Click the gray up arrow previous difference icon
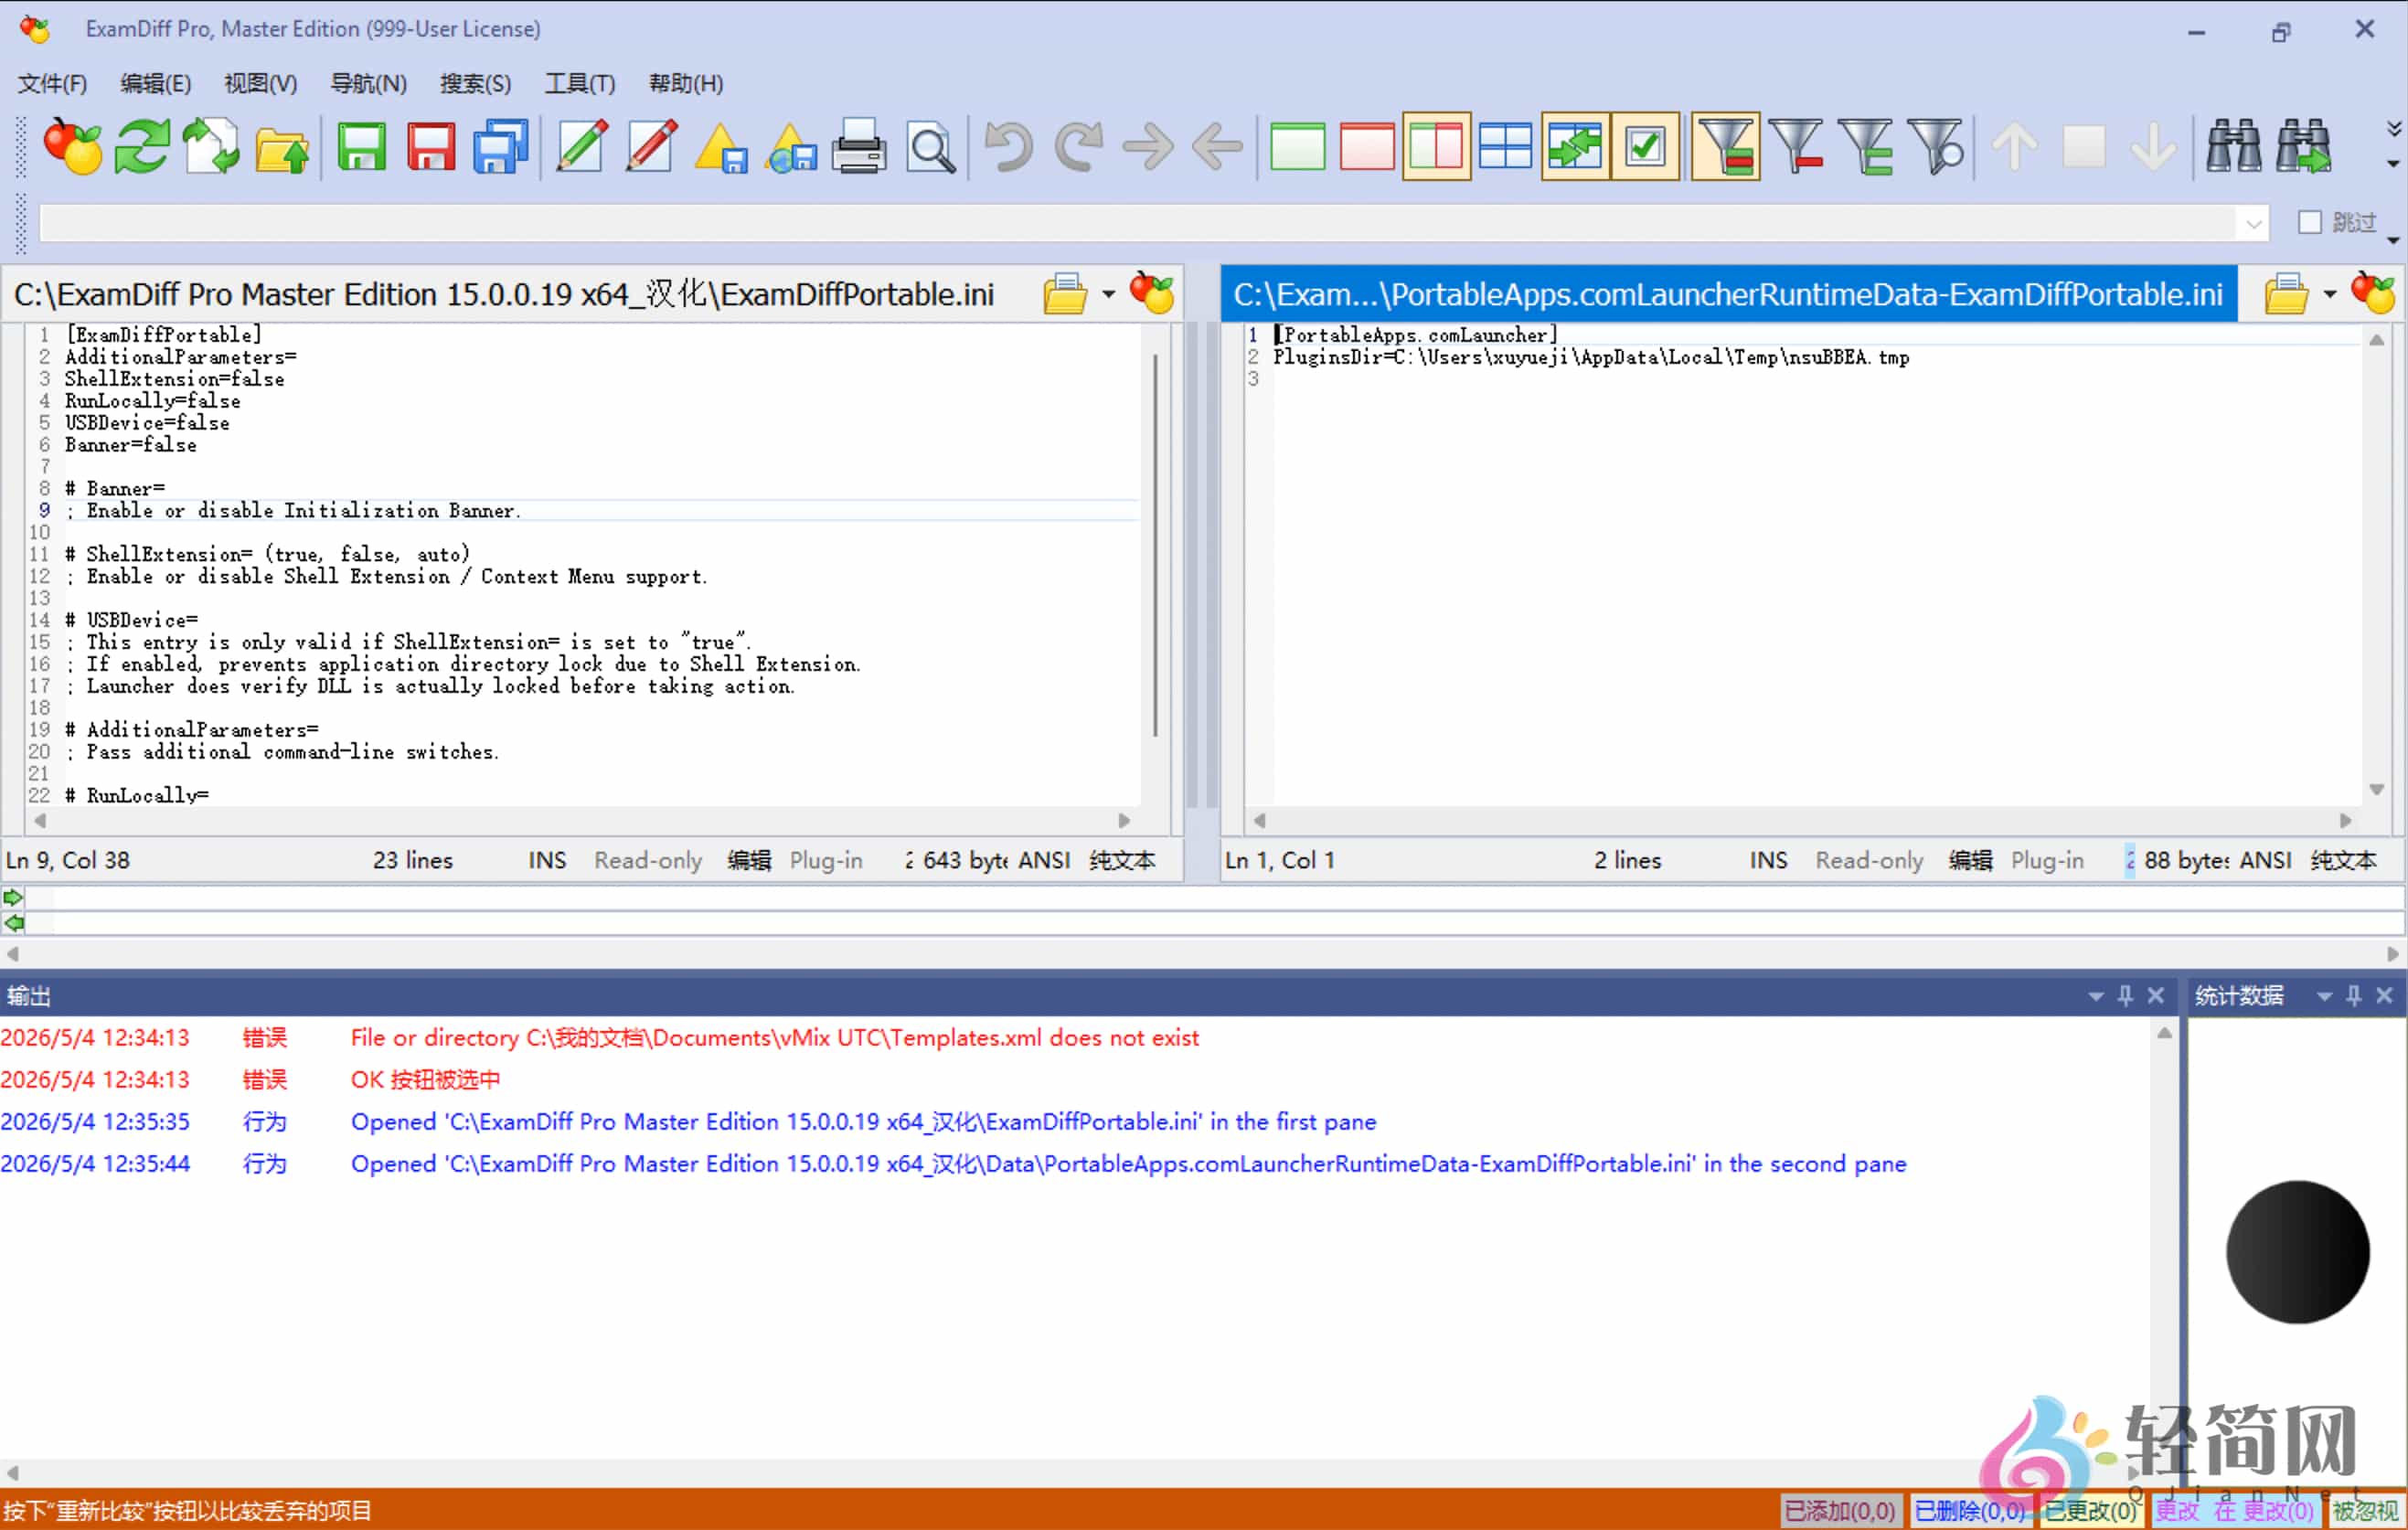This screenshot has width=2408, height=1530. [x=2014, y=147]
